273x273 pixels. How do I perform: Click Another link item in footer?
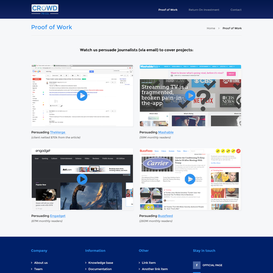(x=155, y=269)
